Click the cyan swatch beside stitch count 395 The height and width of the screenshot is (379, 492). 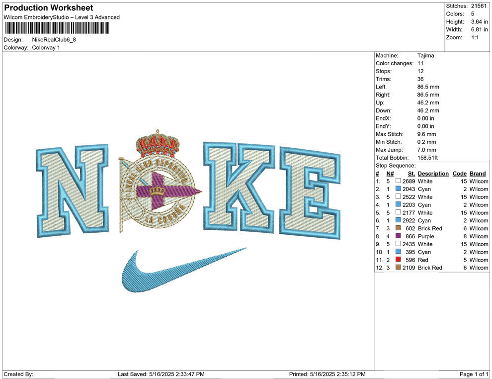point(398,252)
